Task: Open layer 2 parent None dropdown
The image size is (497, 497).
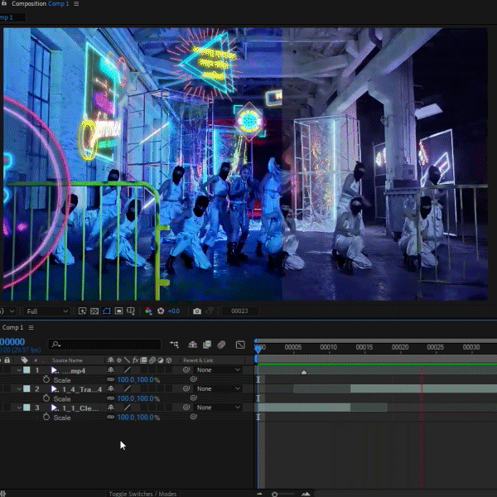Action: pos(218,388)
